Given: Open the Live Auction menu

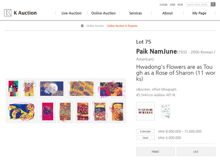Looking at the screenshot, I should 71,13.
